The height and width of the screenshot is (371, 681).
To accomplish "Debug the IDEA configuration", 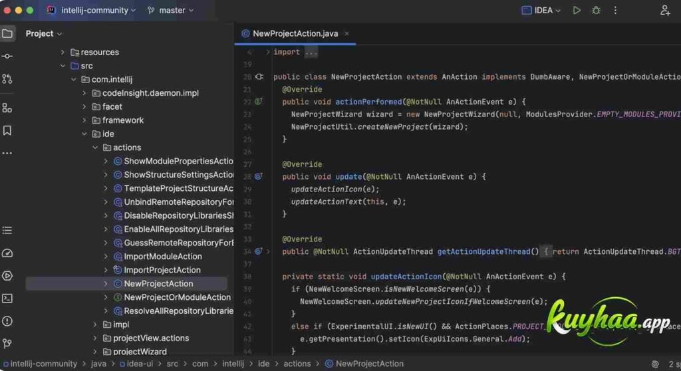I will point(596,10).
